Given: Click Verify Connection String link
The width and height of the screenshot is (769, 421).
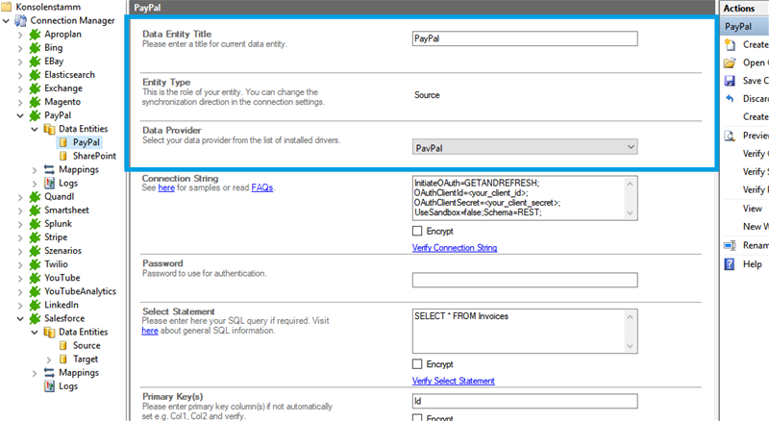Looking at the screenshot, I should pos(454,248).
